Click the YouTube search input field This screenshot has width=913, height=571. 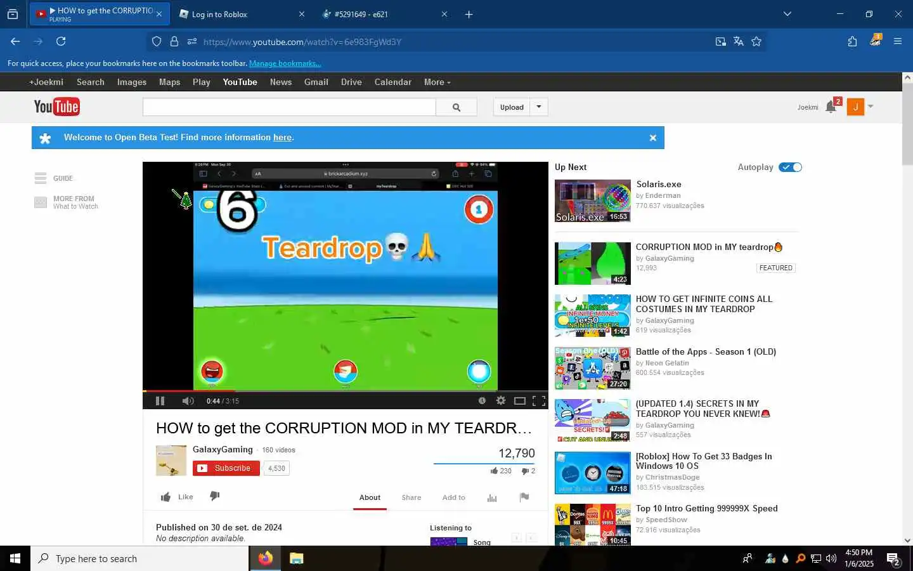pyautogui.click(x=289, y=107)
